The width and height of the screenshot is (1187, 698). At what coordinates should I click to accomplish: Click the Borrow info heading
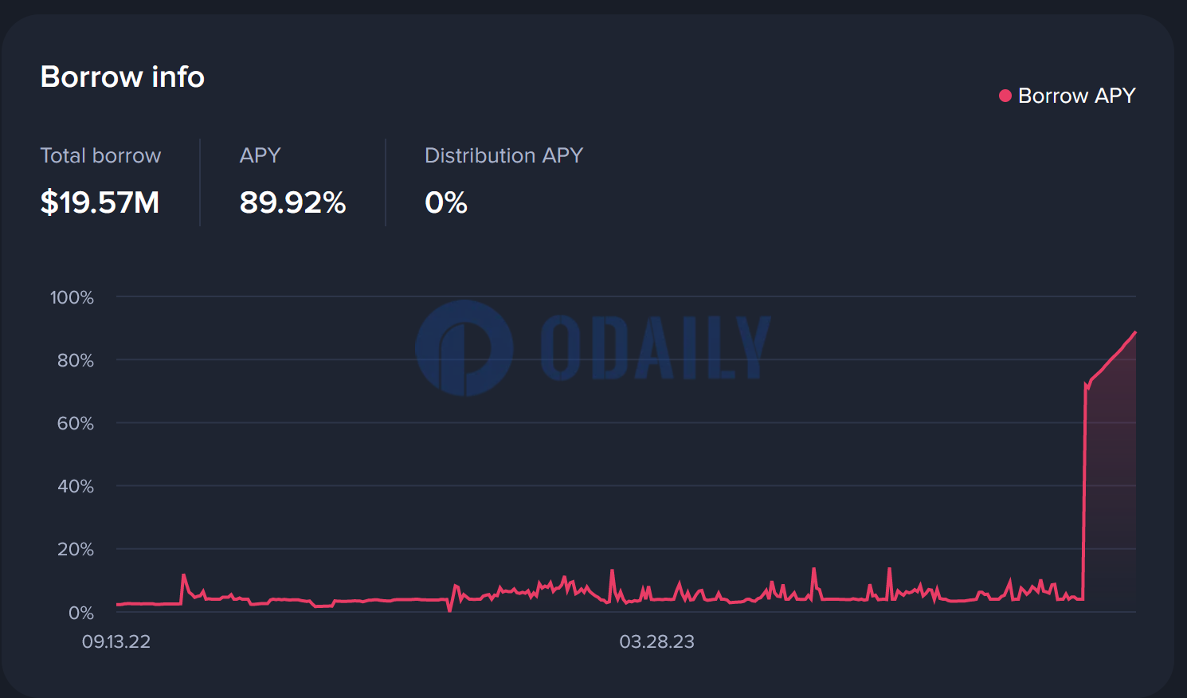tap(123, 76)
